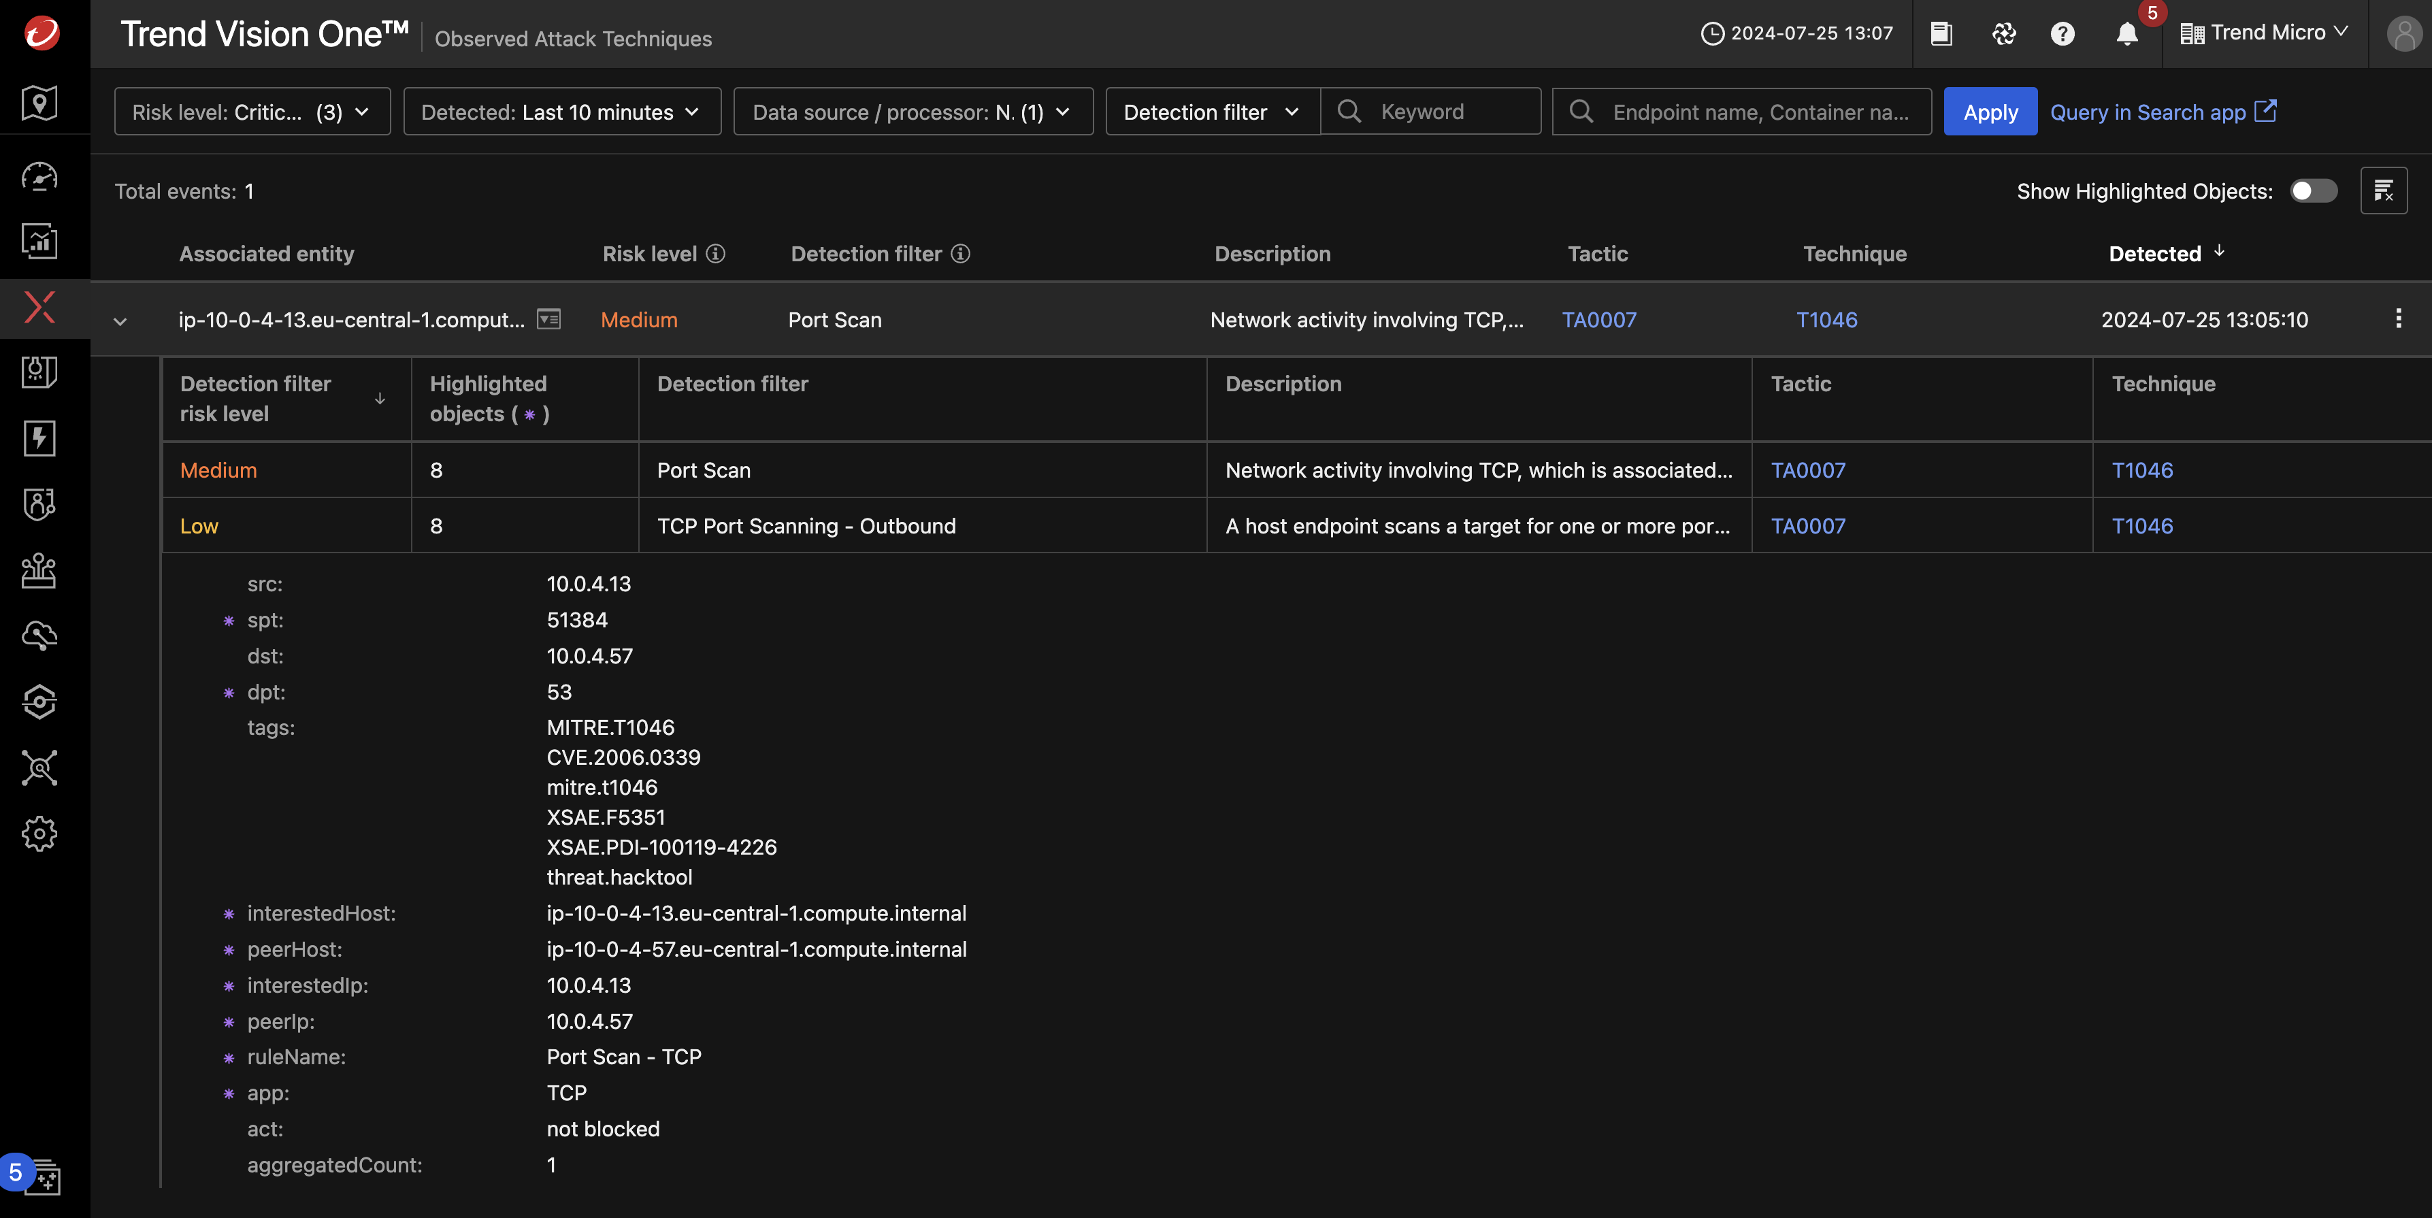Click the XSAE.PDI-100119-4226 tag
This screenshot has width=2432, height=1218.
[x=662, y=846]
